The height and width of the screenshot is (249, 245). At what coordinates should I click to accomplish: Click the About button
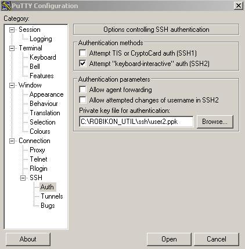pos(28,239)
